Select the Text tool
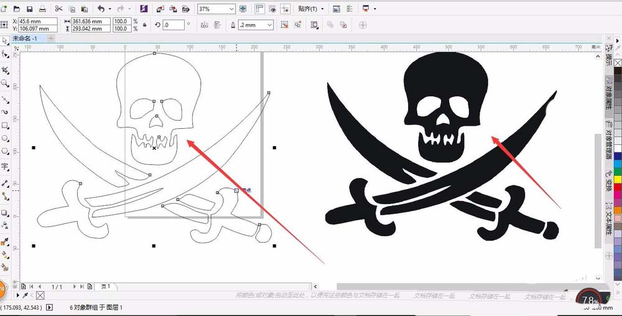The image size is (622, 316). pos(5,167)
